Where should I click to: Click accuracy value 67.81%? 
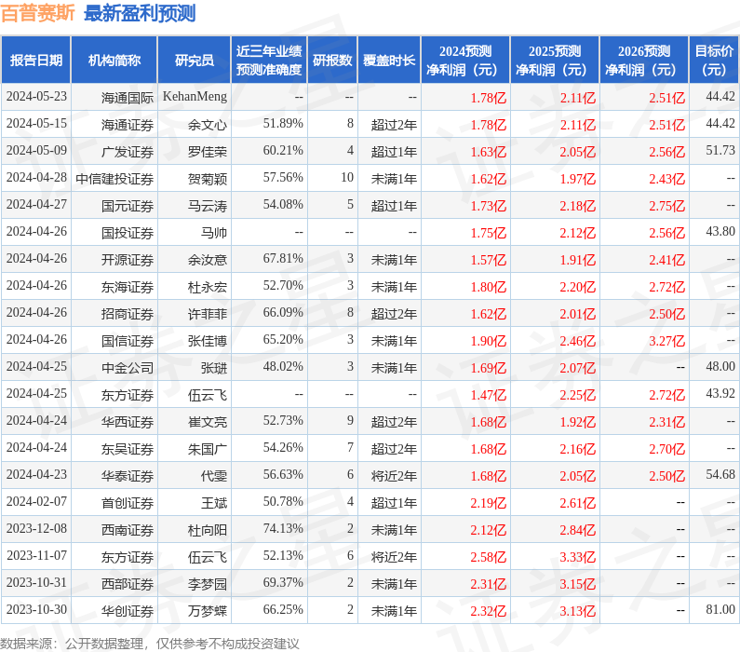point(283,258)
